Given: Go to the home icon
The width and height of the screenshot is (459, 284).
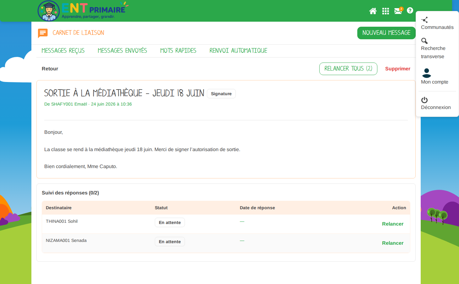Looking at the screenshot, I should pos(373,11).
